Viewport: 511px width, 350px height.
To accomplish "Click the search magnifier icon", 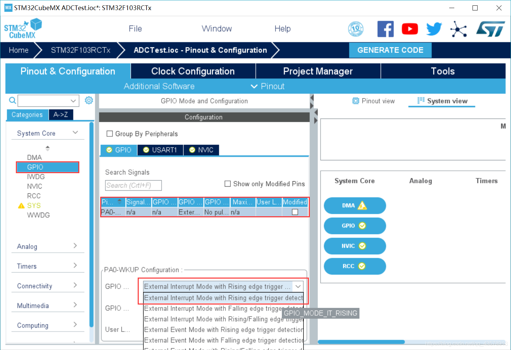I will (12, 100).
